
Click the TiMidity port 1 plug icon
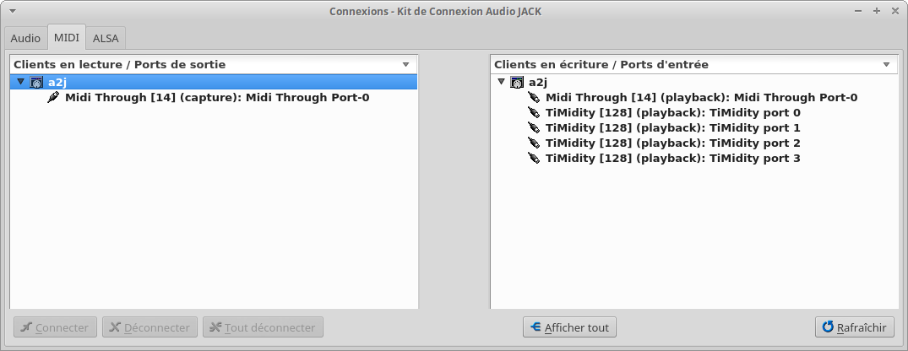534,127
